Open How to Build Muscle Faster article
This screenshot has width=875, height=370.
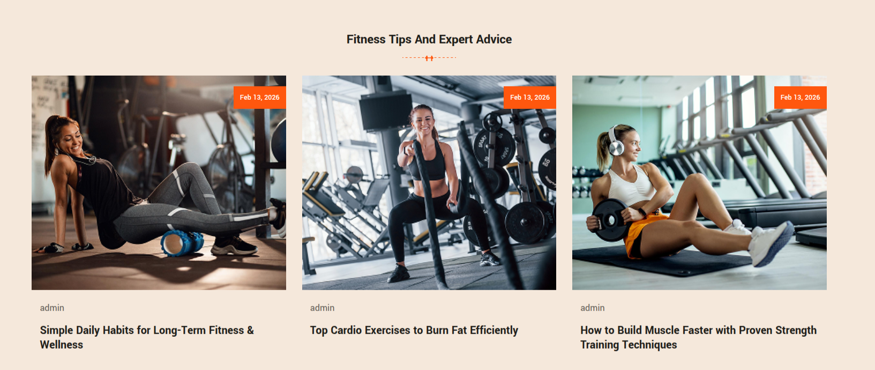(x=699, y=337)
